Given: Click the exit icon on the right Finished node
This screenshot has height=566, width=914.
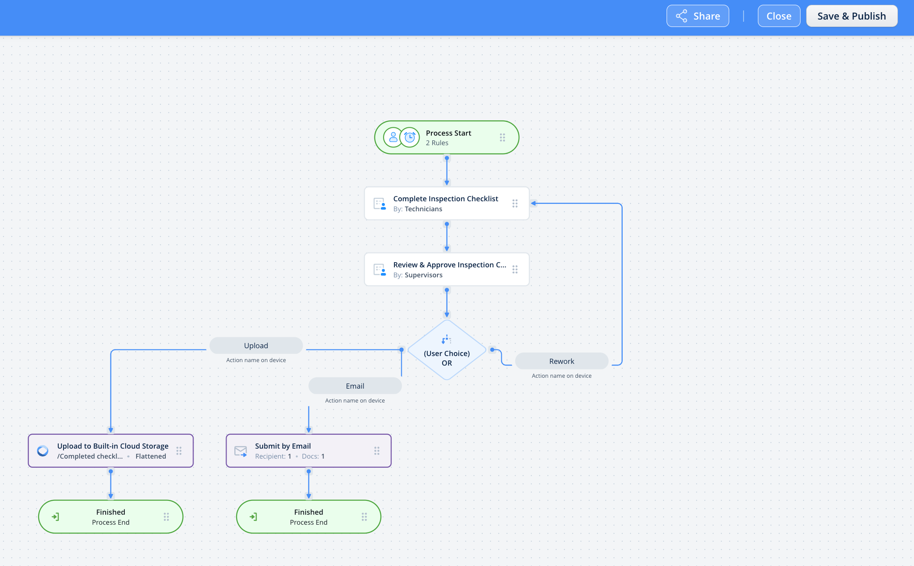Looking at the screenshot, I should pos(254,517).
